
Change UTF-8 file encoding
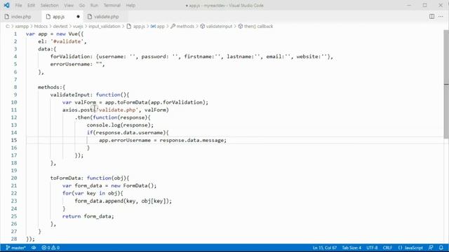(x=372, y=248)
